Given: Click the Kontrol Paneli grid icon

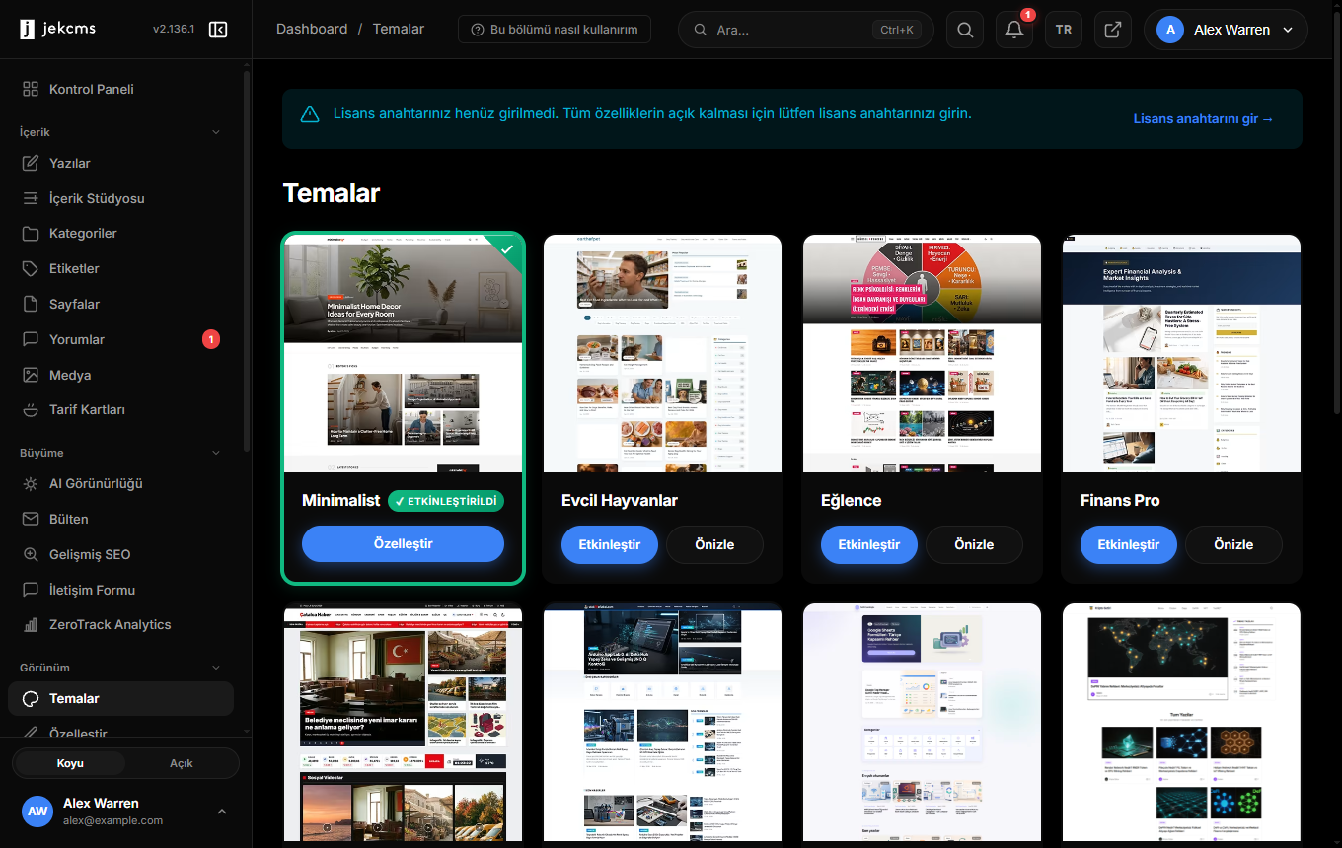Looking at the screenshot, I should click(31, 89).
